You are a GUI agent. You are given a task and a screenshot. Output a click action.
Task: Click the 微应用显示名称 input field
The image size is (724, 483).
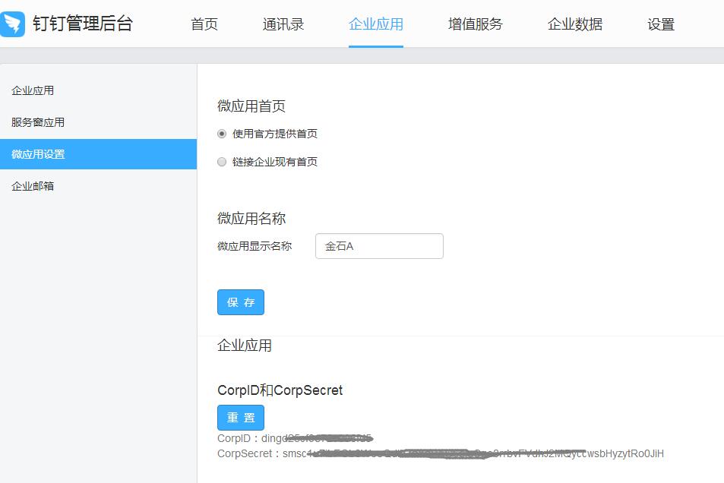pyautogui.click(x=379, y=246)
